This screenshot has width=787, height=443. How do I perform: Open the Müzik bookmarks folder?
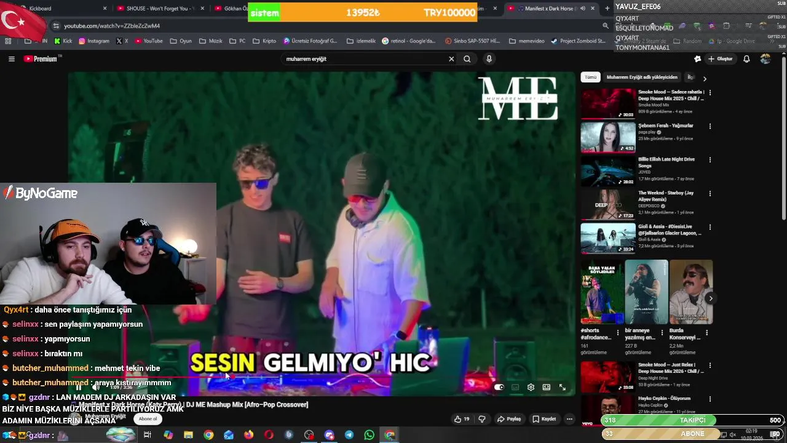211,41
